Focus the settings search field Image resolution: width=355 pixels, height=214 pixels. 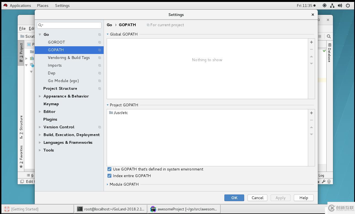69,25
